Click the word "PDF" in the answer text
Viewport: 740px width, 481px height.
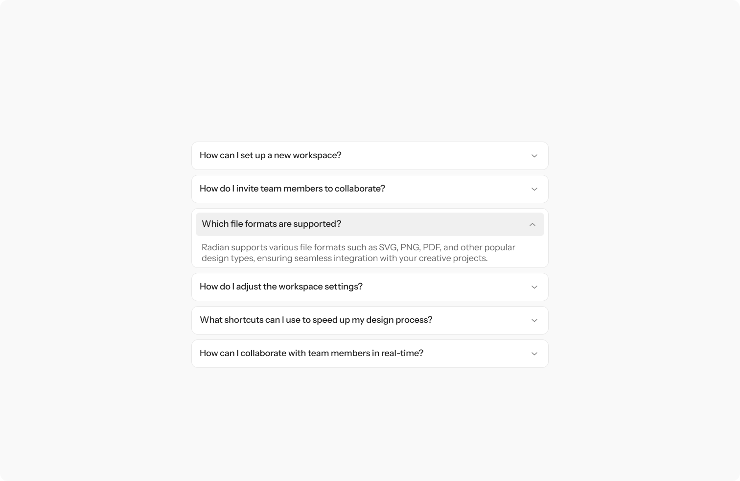432,247
